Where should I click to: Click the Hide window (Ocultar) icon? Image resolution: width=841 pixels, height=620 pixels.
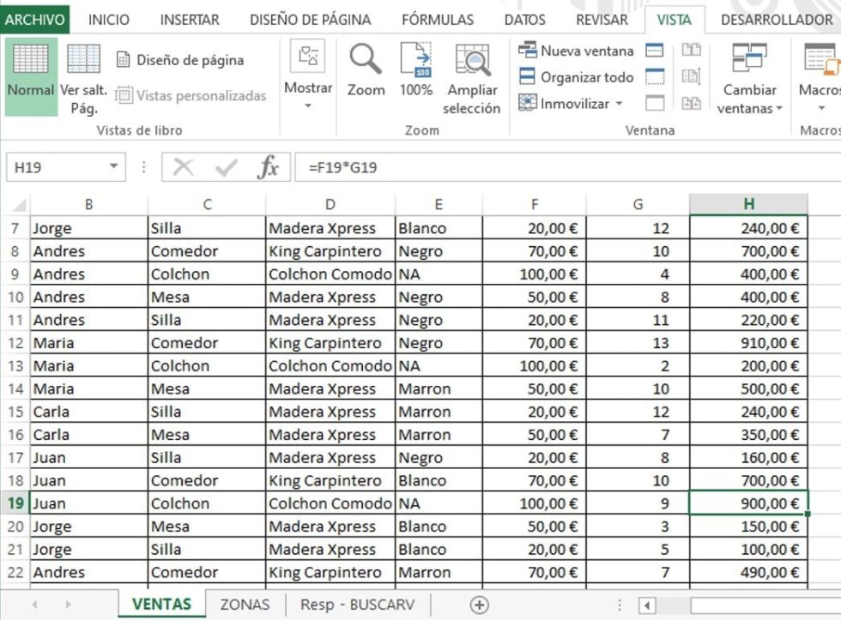(x=655, y=76)
